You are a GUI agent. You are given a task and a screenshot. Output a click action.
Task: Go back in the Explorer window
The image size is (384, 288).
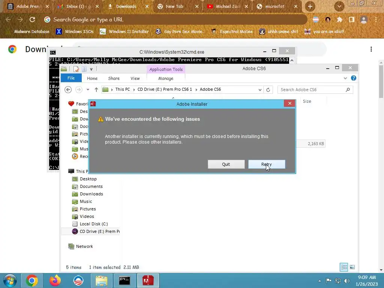click(x=68, y=90)
